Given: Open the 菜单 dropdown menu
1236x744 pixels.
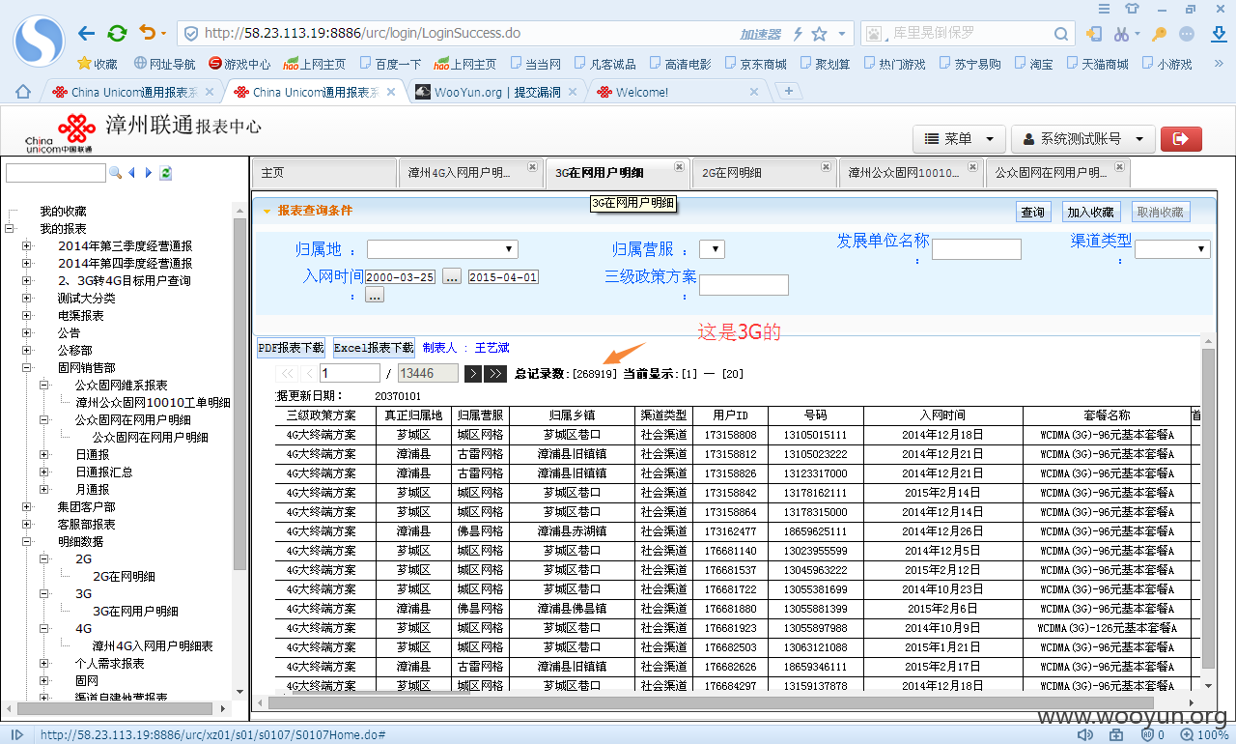Looking at the screenshot, I should [959, 139].
